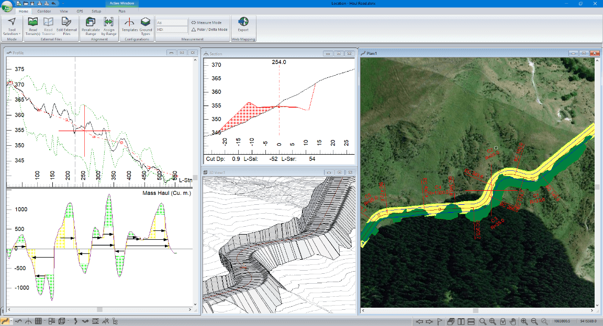Select the pan hand tool in status bar
Image resolution: width=603 pixels, height=326 pixels.
pos(512,321)
